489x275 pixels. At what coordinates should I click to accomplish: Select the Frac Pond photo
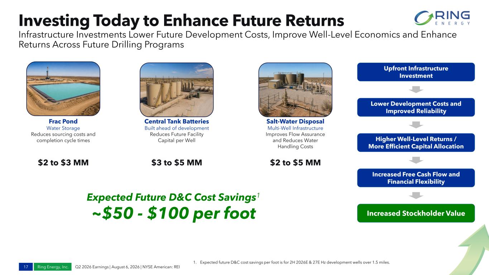click(63, 89)
